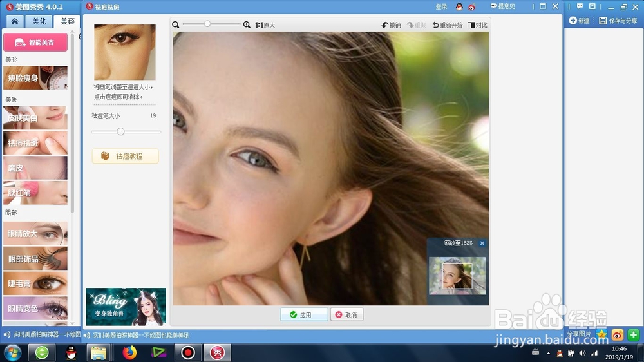Switch to the 美容 tab

[67, 21]
